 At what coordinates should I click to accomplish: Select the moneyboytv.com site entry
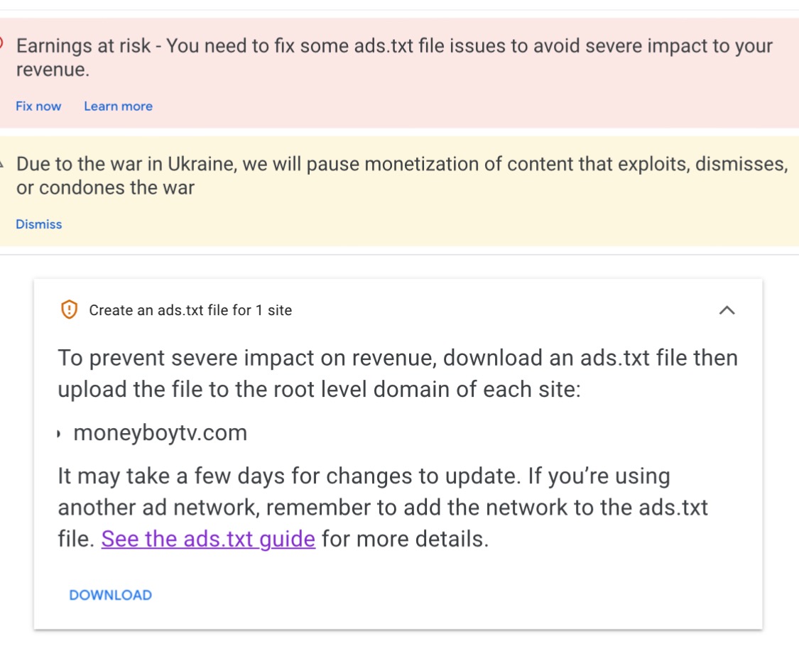[161, 432]
